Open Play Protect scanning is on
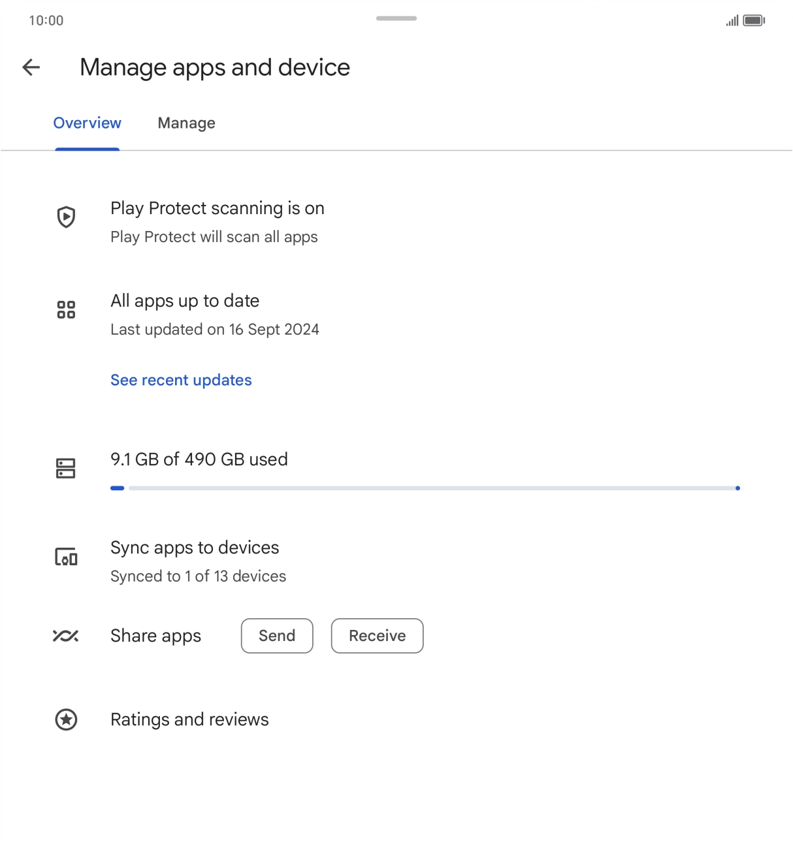 point(217,209)
